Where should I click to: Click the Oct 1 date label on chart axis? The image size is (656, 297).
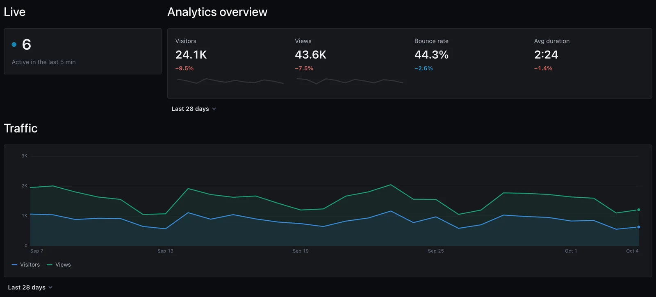tap(571, 251)
